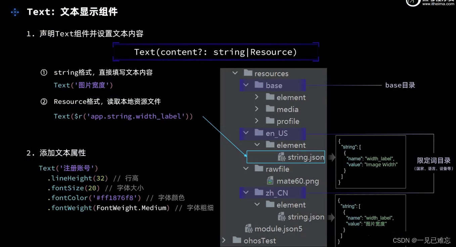The image size is (456, 247).
Task: Click the zh_CN folder icon
Action: coord(259,192)
